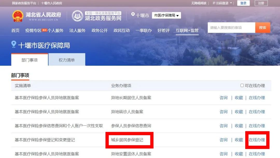Click 收藏 for 异地转诊人员备案

pyautogui.click(x=239, y=112)
